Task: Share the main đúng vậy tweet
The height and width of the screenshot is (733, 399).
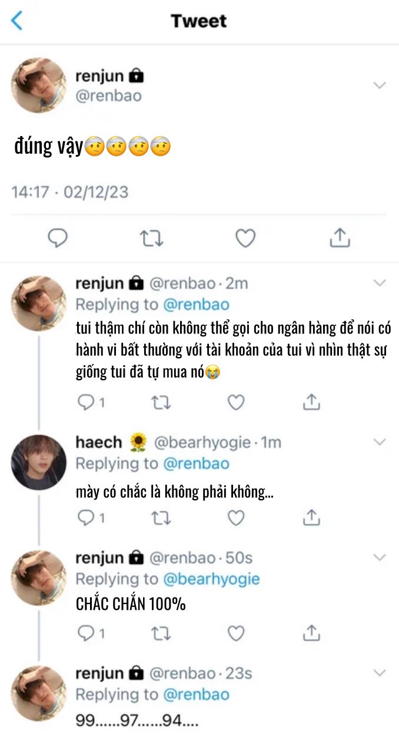Action: (340, 238)
